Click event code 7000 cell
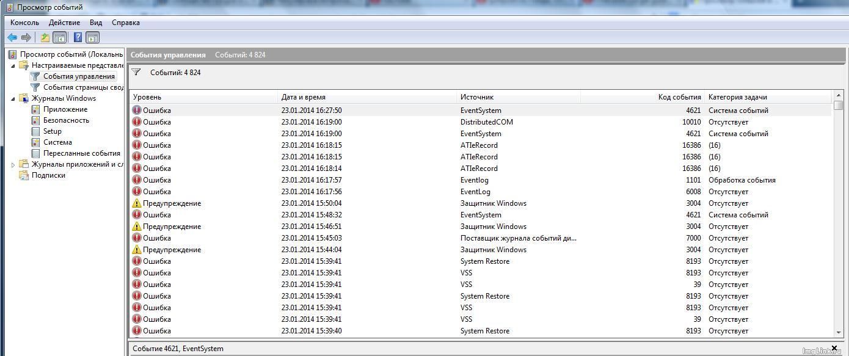Screen dimensions: 849x356 (693, 238)
